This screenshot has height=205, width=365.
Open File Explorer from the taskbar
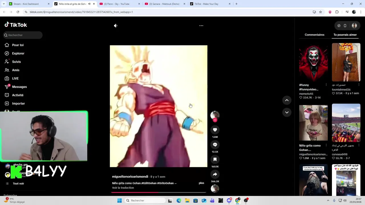tap(187, 200)
